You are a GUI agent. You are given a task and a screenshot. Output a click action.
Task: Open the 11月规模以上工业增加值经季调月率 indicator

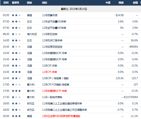pos(62,103)
